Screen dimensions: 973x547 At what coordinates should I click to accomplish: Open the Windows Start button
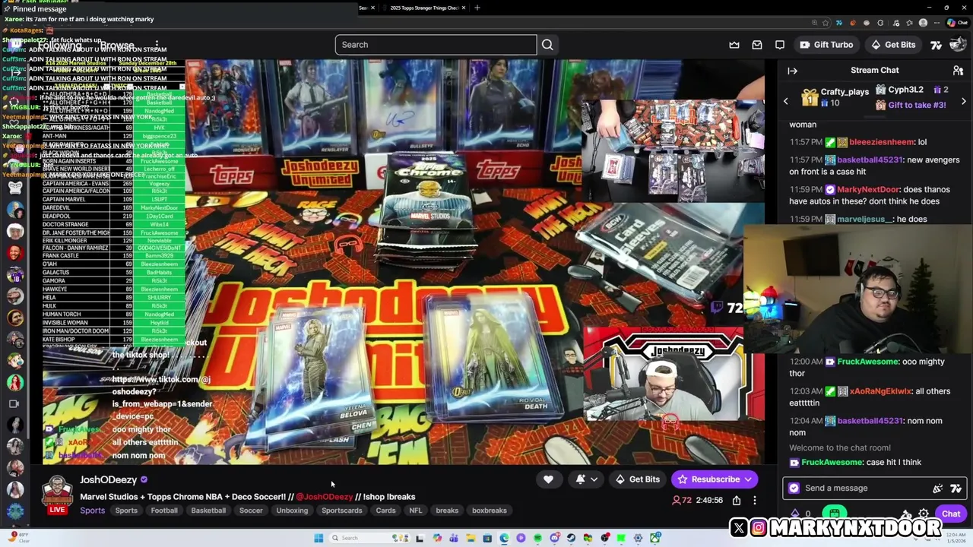[319, 538]
